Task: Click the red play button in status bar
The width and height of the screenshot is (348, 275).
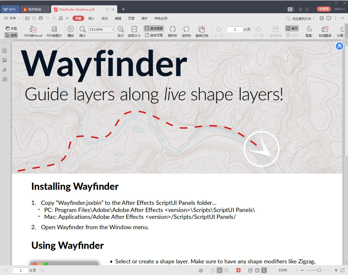Action: (238, 270)
